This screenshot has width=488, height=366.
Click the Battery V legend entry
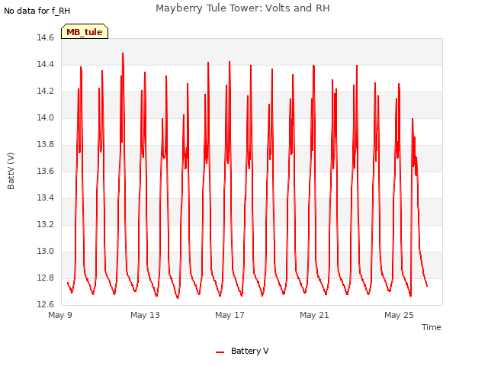coord(242,351)
